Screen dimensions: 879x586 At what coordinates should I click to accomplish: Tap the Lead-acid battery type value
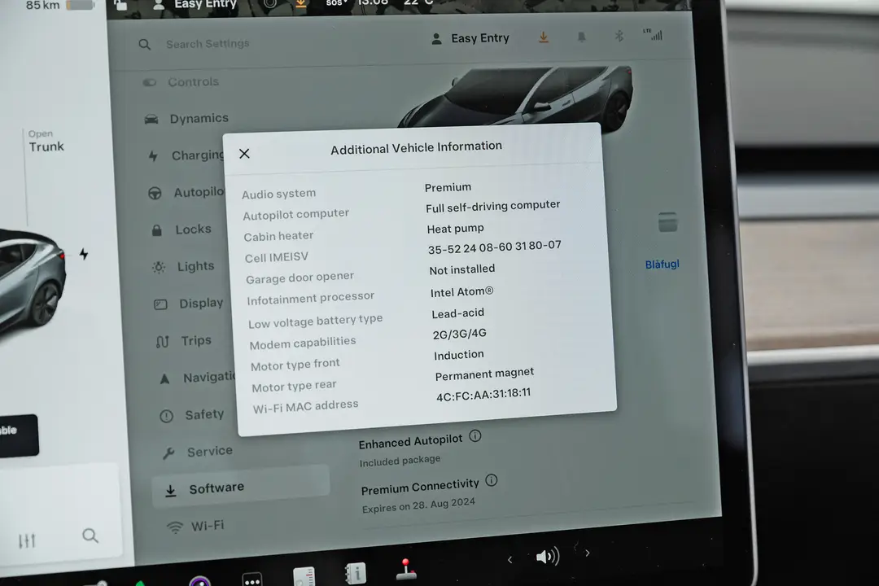click(457, 313)
